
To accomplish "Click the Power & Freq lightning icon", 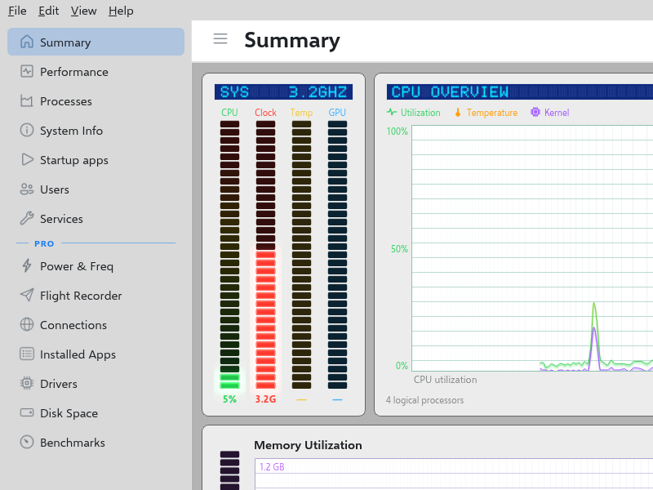I will tap(27, 266).
